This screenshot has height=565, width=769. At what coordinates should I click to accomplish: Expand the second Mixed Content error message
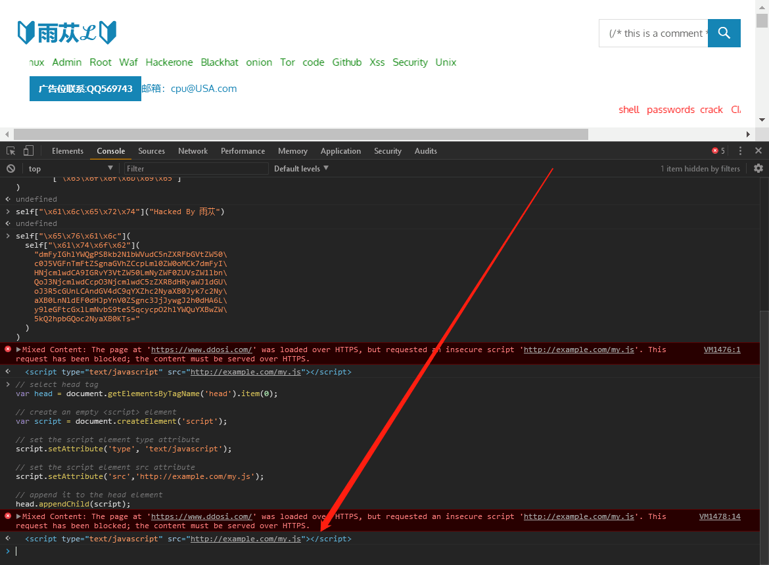pos(18,516)
